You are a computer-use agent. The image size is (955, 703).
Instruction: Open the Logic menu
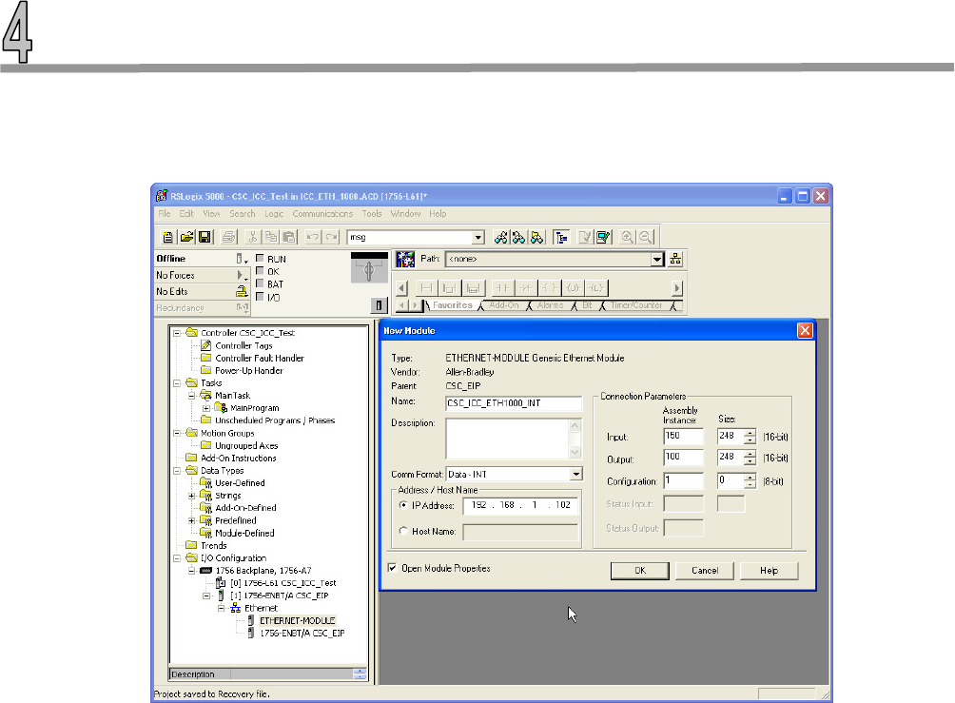click(x=273, y=214)
